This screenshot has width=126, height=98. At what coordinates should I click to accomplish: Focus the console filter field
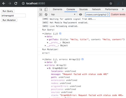[x=97, y=15]
